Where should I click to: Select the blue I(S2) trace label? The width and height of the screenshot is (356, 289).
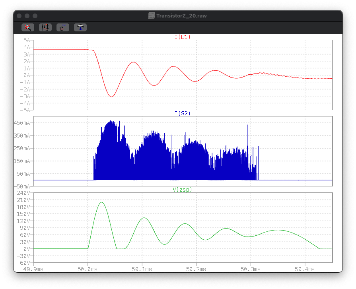pyautogui.click(x=183, y=113)
